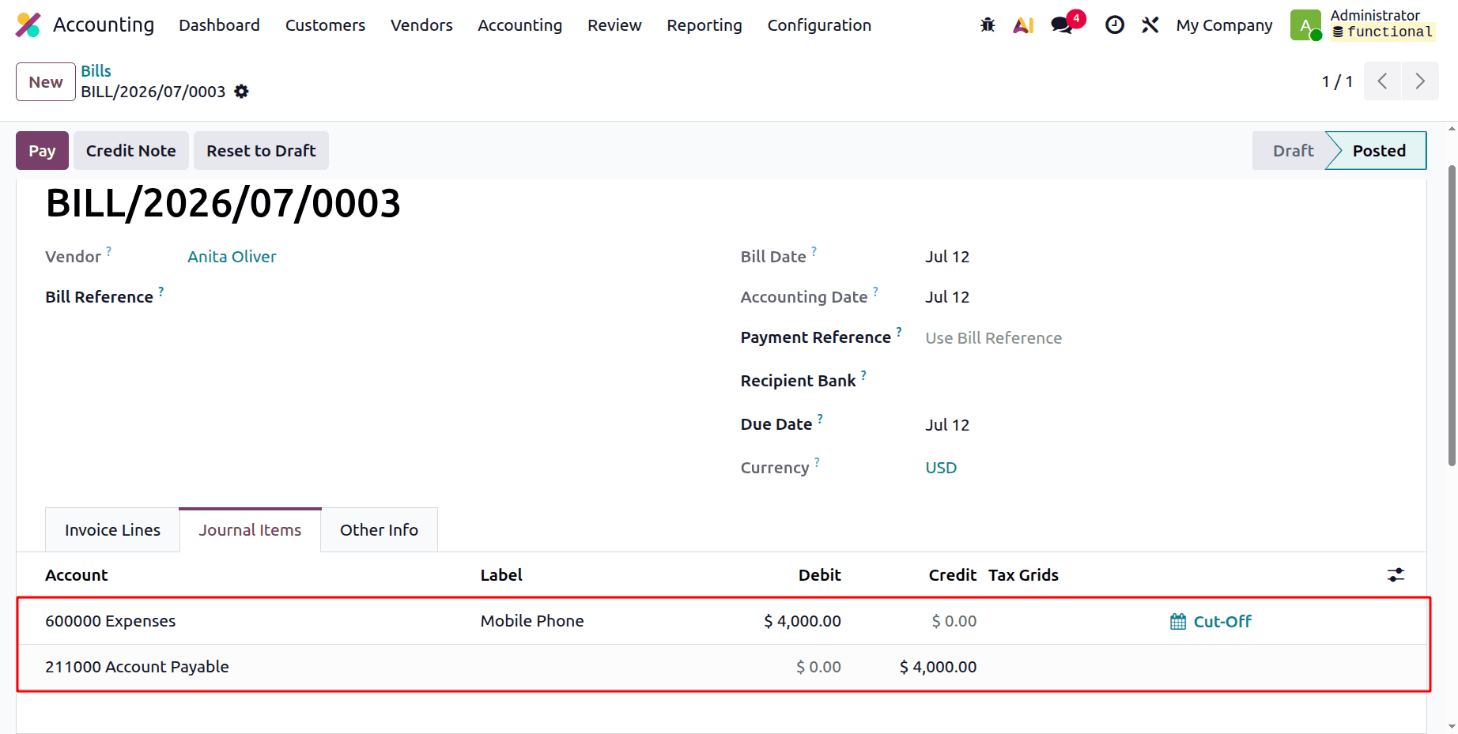Select the 211000 Account Payable row

click(x=723, y=668)
